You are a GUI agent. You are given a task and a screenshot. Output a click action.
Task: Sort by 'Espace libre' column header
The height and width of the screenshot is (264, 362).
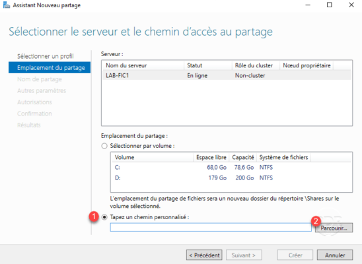click(x=211, y=158)
